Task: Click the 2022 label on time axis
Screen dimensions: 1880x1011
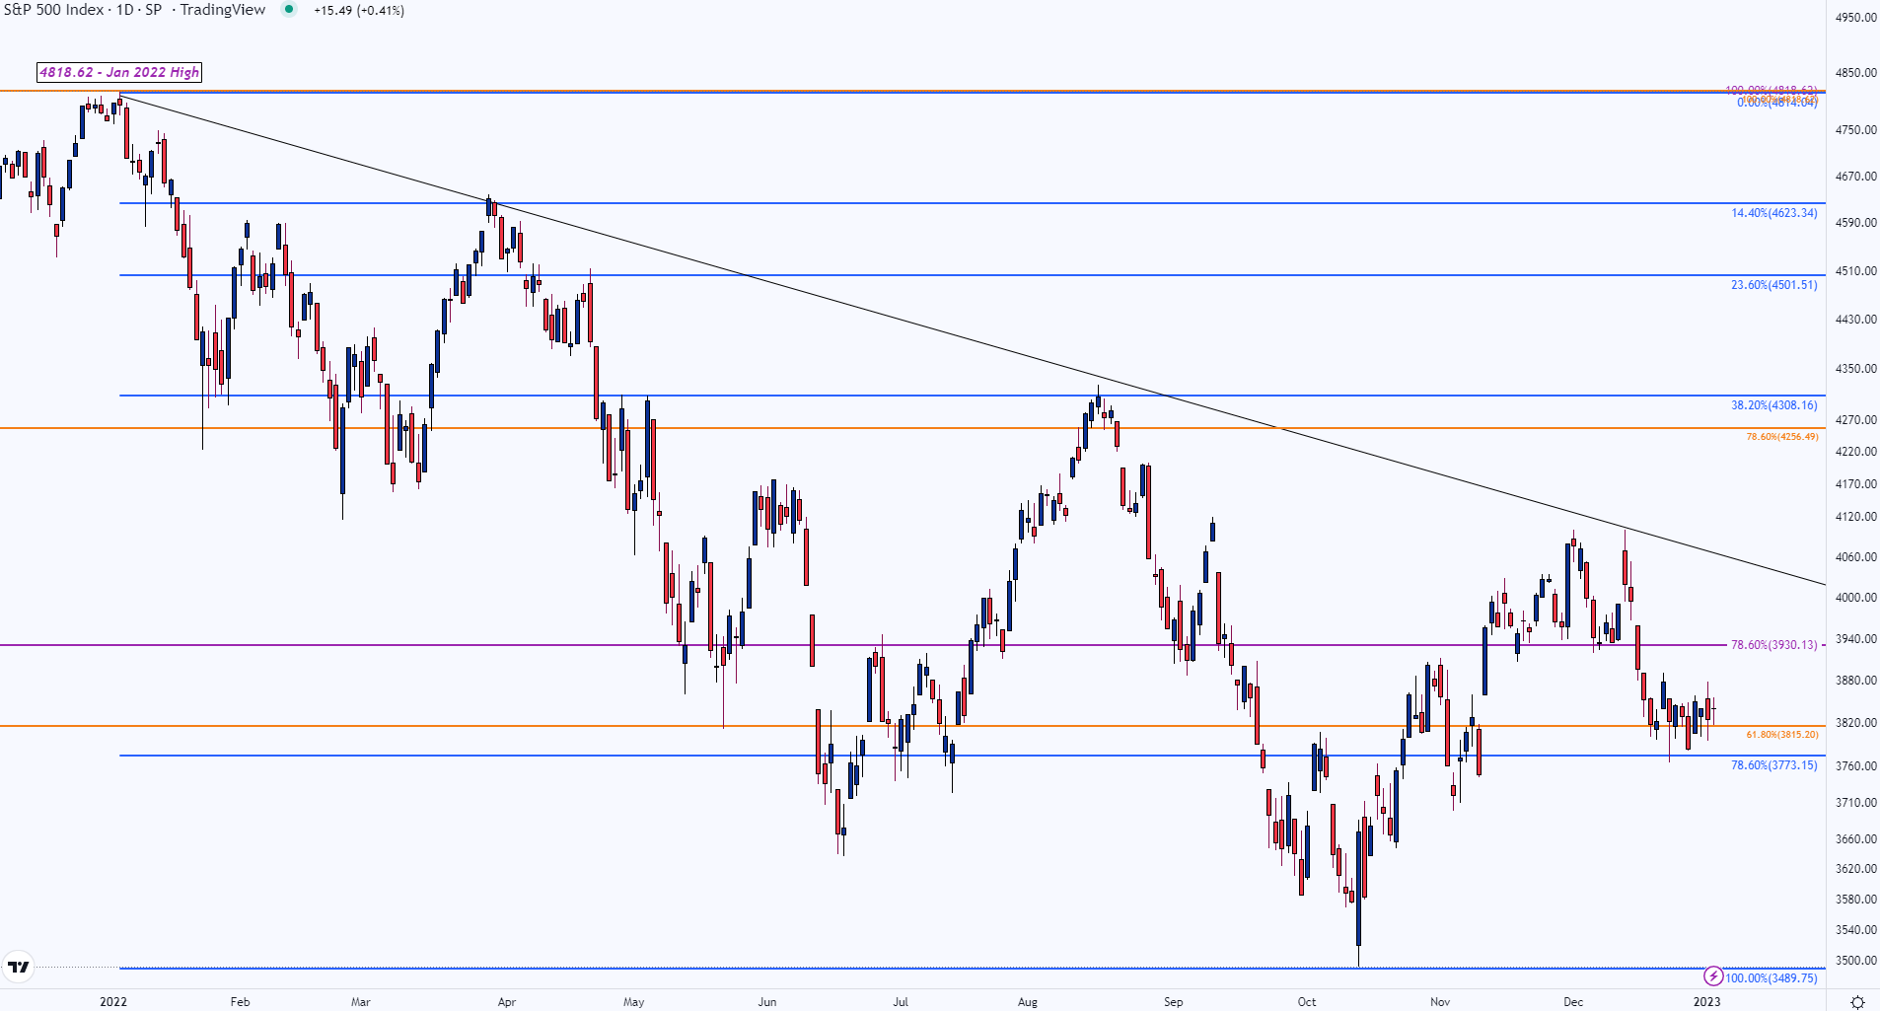Action: 113,1002
